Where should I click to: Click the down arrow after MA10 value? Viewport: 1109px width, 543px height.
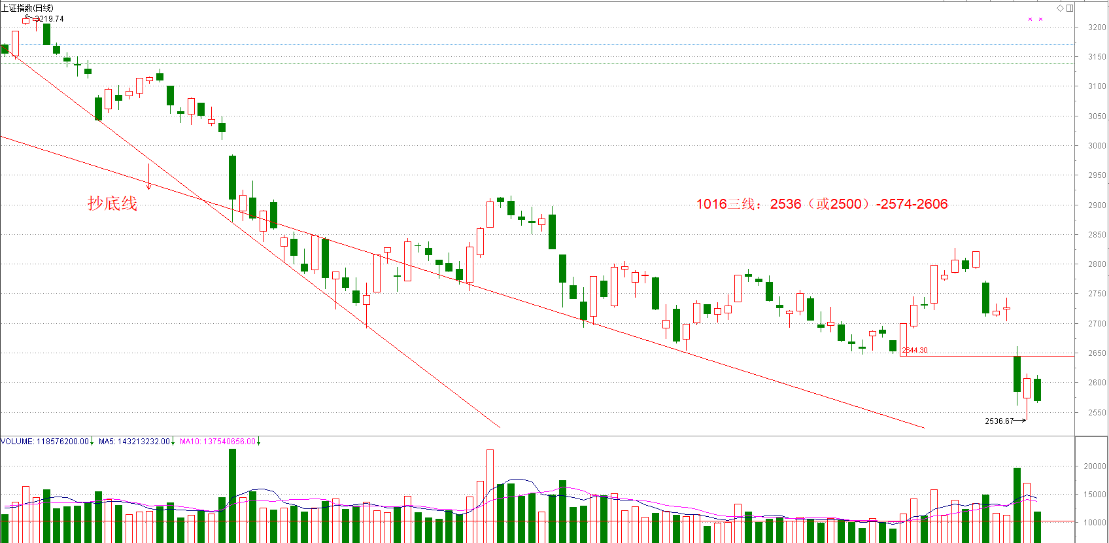click(x=258, y=442)
